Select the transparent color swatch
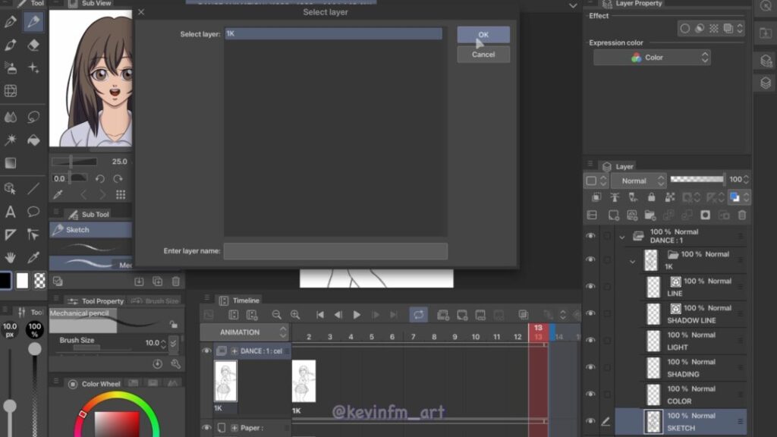777x437 pixels. (39, 281)
